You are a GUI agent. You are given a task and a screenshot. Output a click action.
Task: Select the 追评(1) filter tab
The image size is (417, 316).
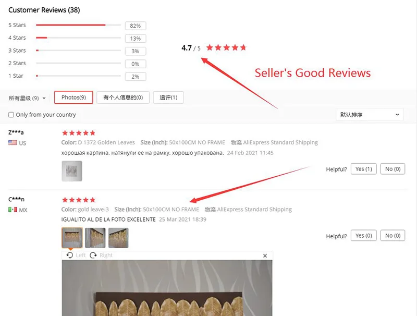click(168, 98)
